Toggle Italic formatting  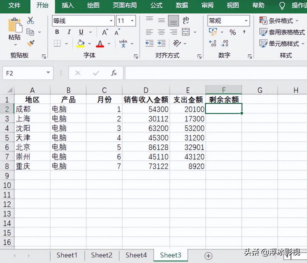69,32
